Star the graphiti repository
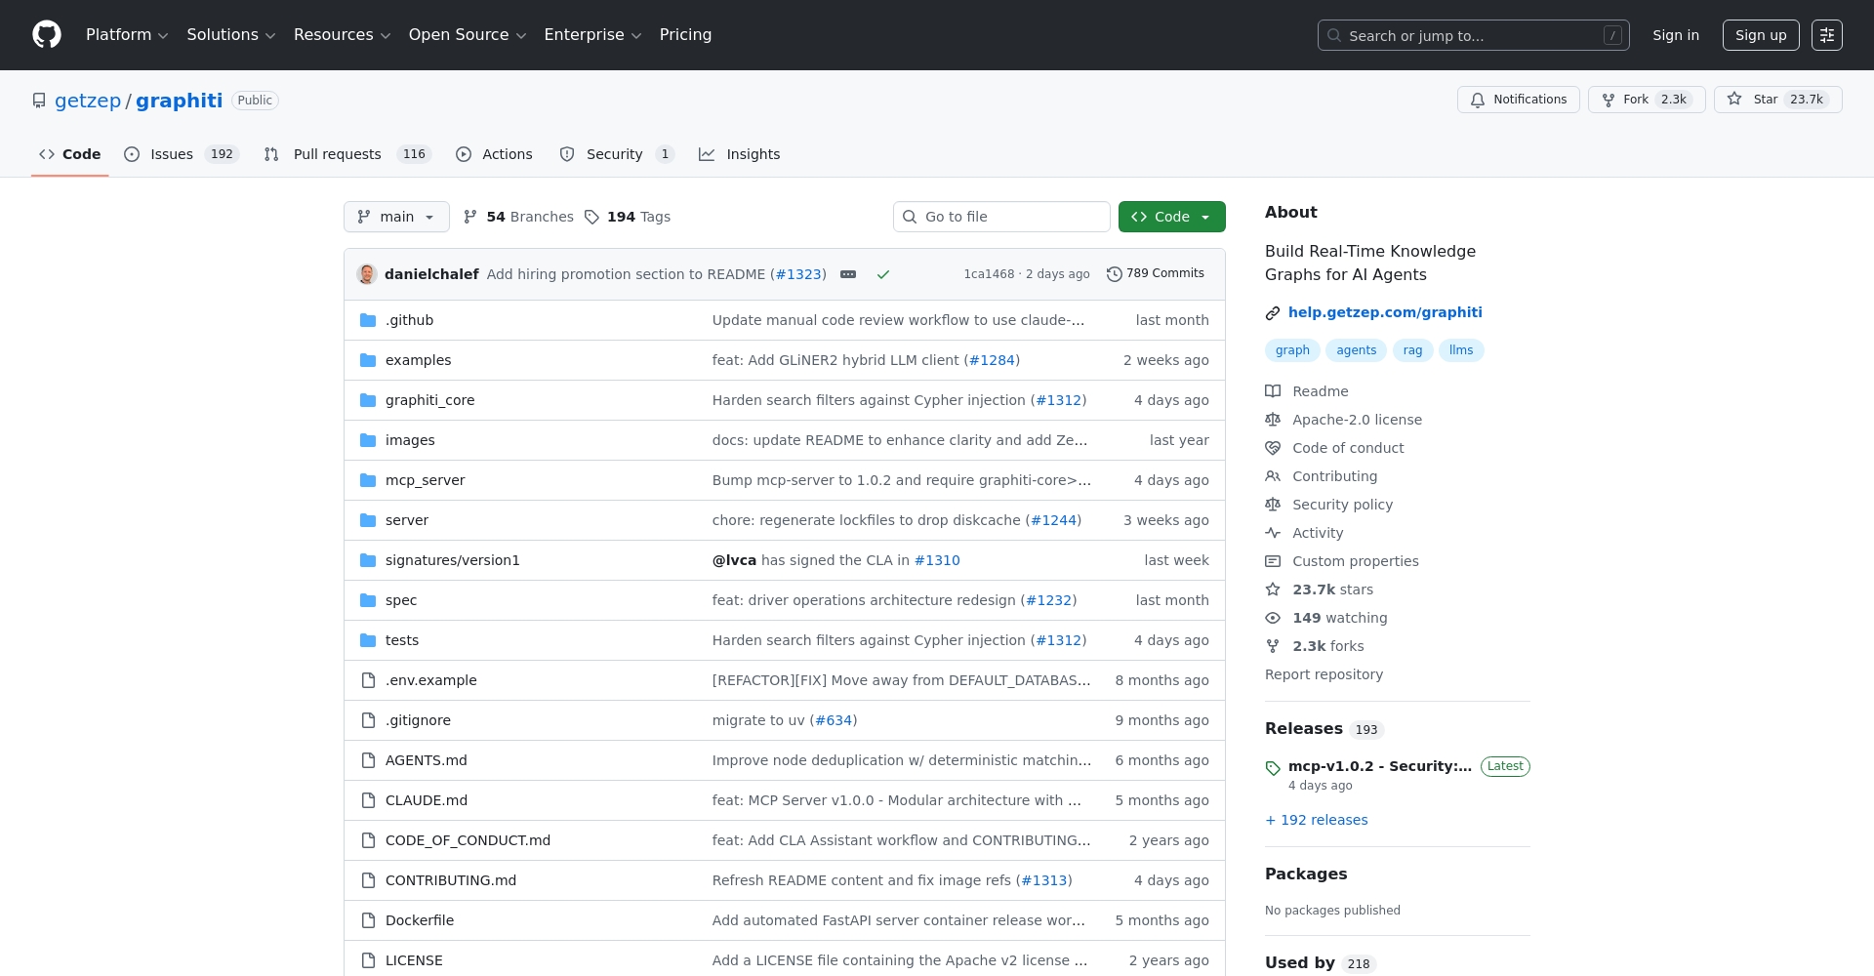 click(1777, 100)
